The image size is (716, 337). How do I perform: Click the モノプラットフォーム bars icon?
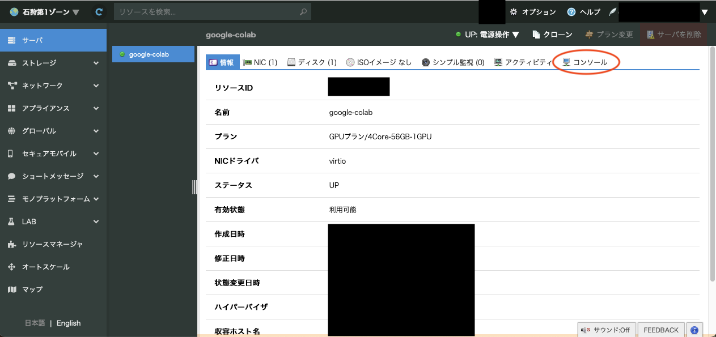(x=12, y=199)
